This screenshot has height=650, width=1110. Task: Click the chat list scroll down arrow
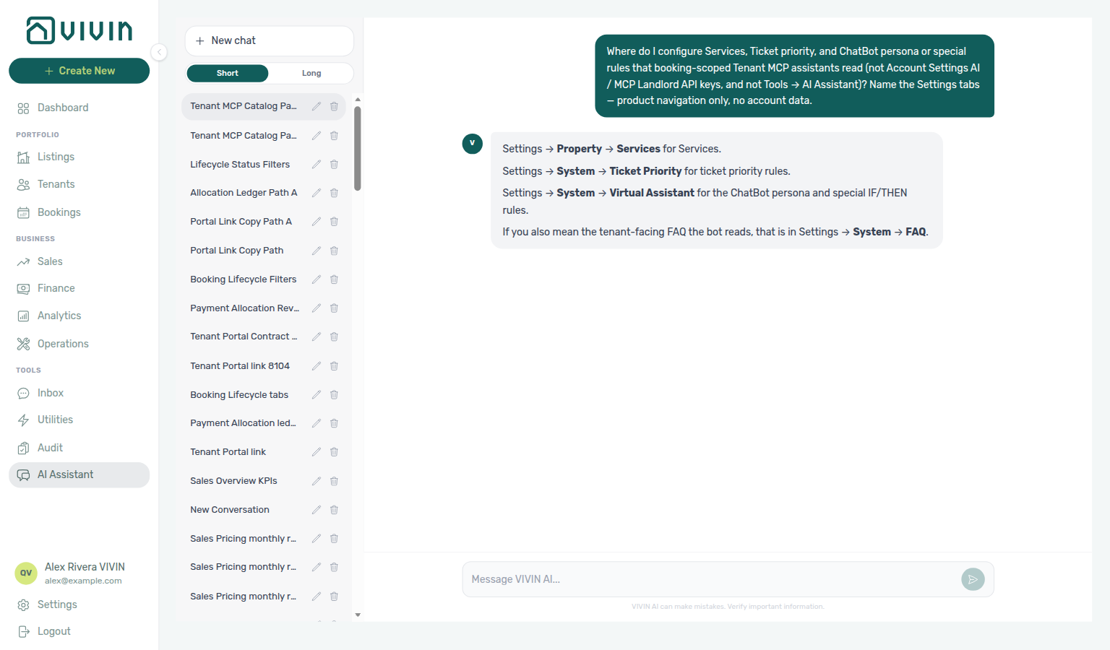pyautogui.click(x=358, y=615)
